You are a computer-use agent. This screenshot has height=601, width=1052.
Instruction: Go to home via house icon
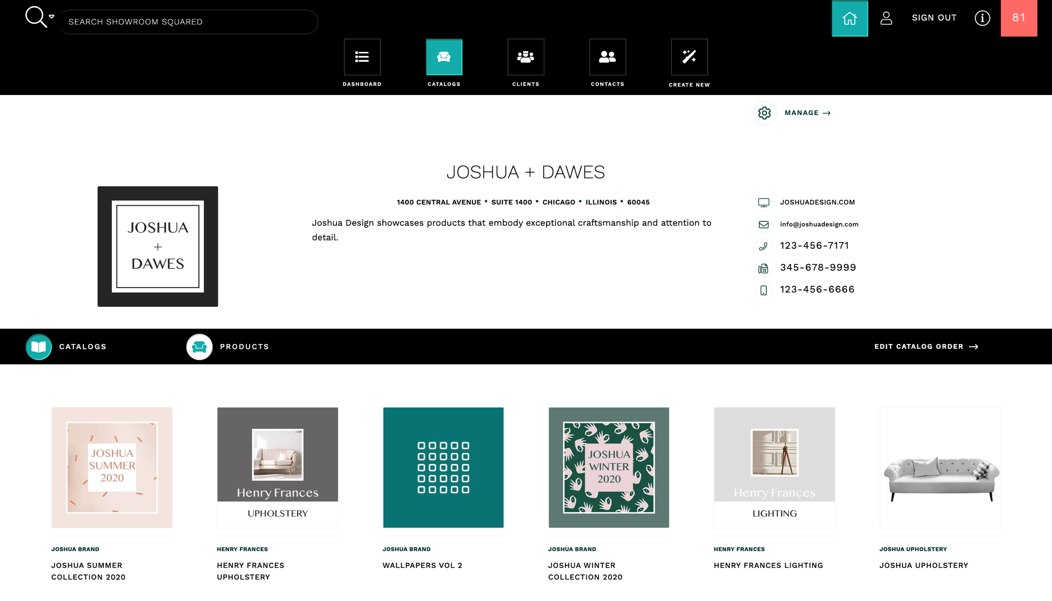point(850,18)
